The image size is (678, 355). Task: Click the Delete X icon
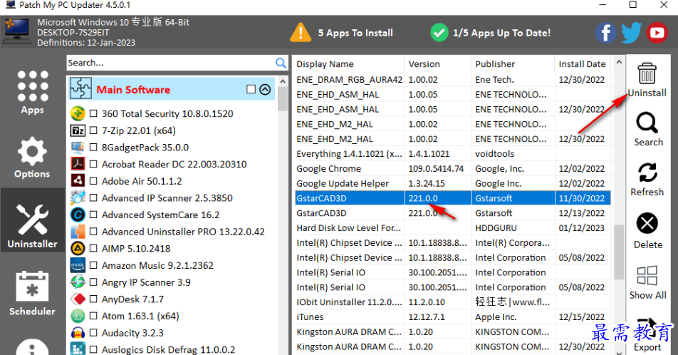click(647, 223)
